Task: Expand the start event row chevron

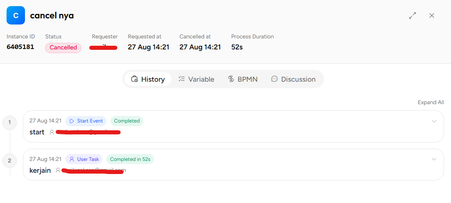Action: coord(434,121)
